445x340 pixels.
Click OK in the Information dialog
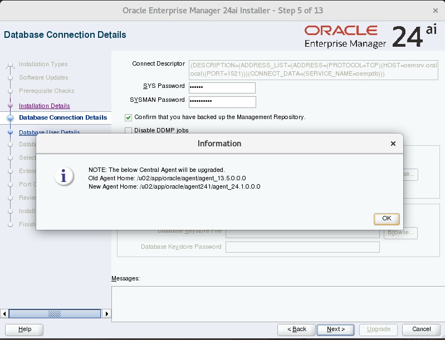tap(387, 219)
